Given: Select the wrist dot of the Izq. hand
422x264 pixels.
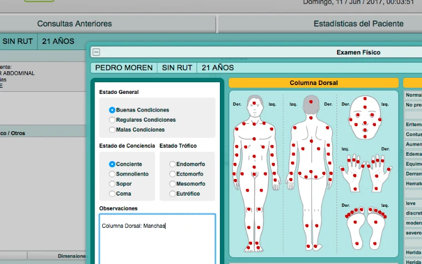Looking at the screenshot, I should (x=355, y=189).
